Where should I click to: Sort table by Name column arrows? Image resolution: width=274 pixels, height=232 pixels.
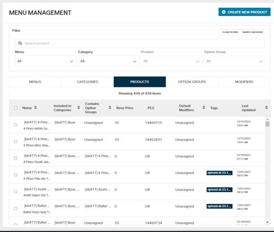click(35, 107)
